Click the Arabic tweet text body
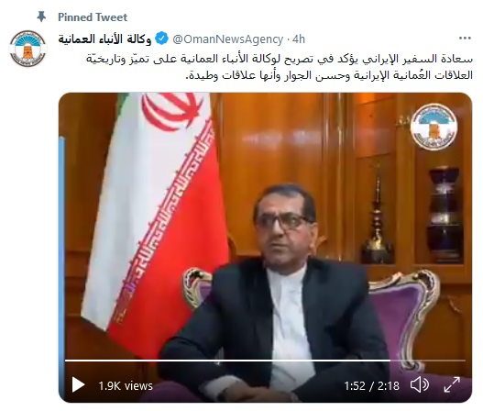 pos(280,67)
